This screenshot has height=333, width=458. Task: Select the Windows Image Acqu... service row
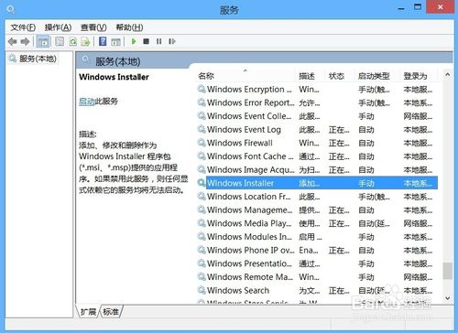click(317, 170)
